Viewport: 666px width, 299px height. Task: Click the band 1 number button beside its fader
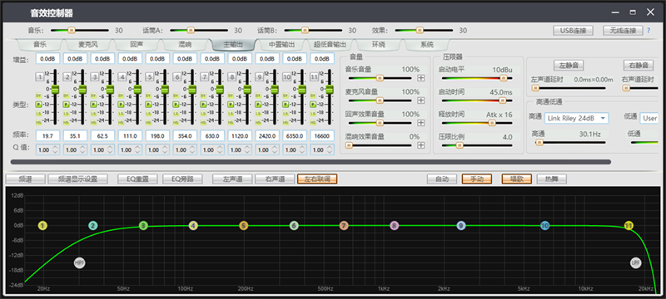[39, 76]
